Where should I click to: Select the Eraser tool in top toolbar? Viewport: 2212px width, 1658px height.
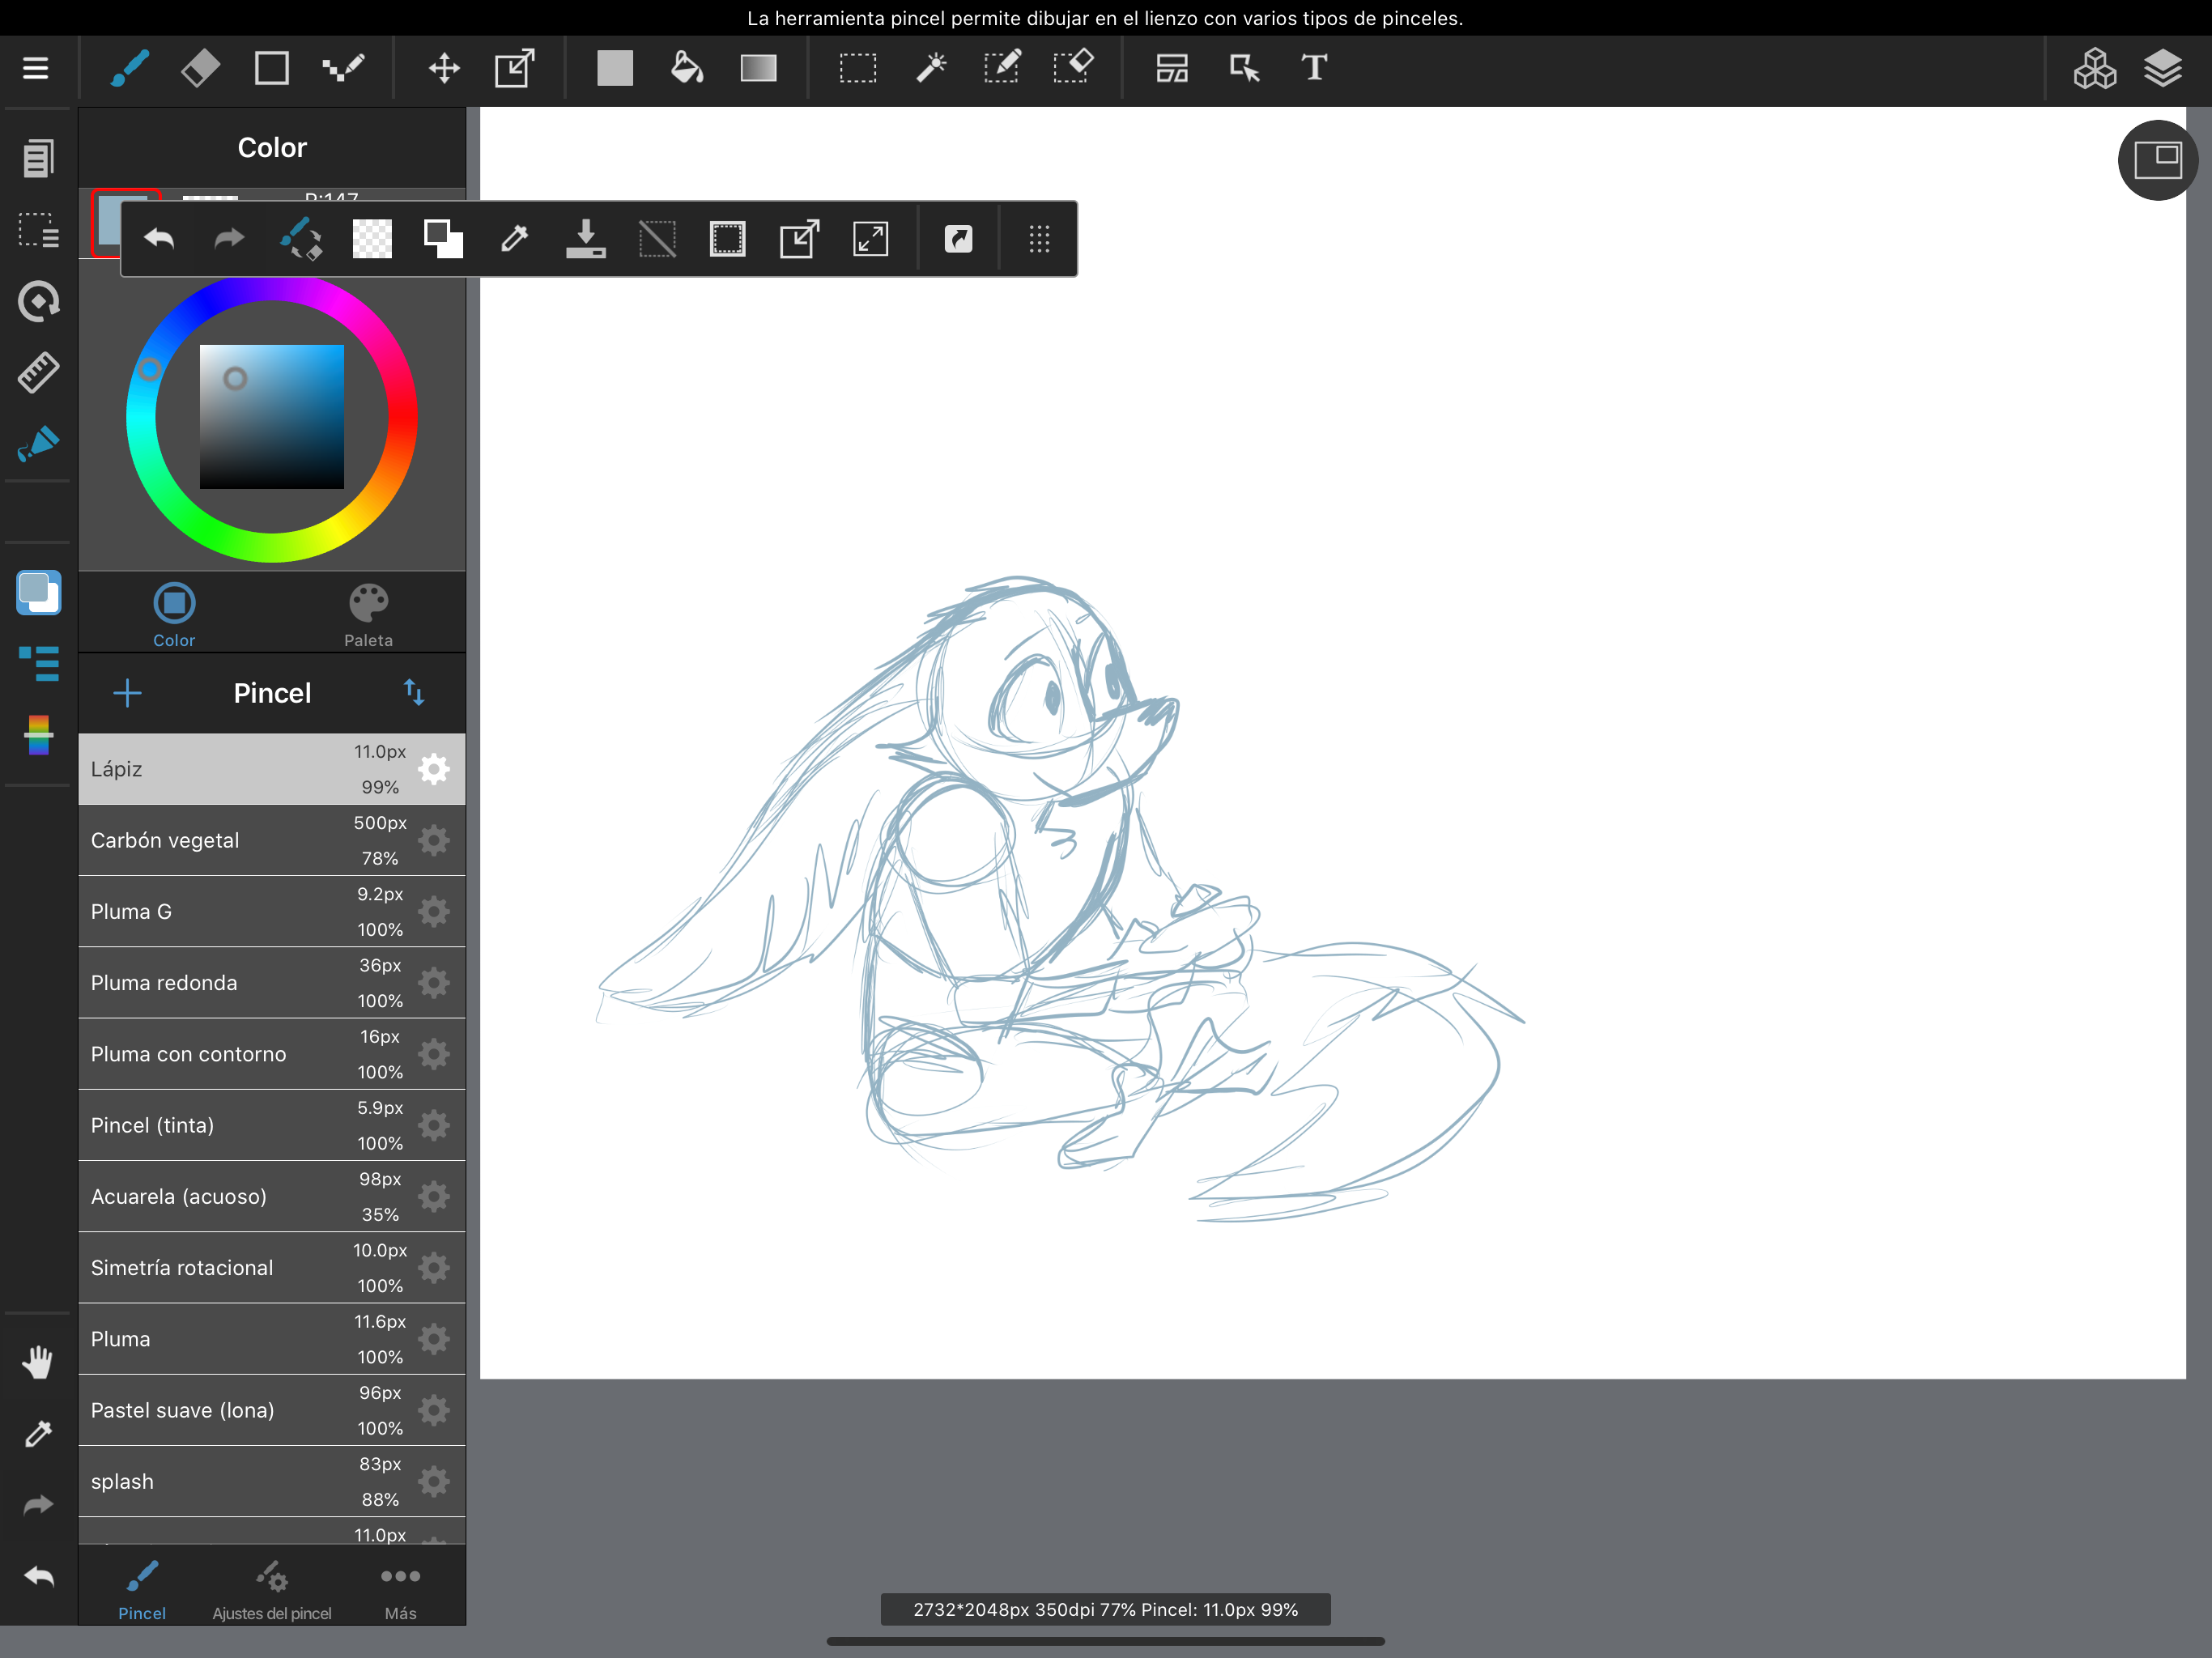201,68
